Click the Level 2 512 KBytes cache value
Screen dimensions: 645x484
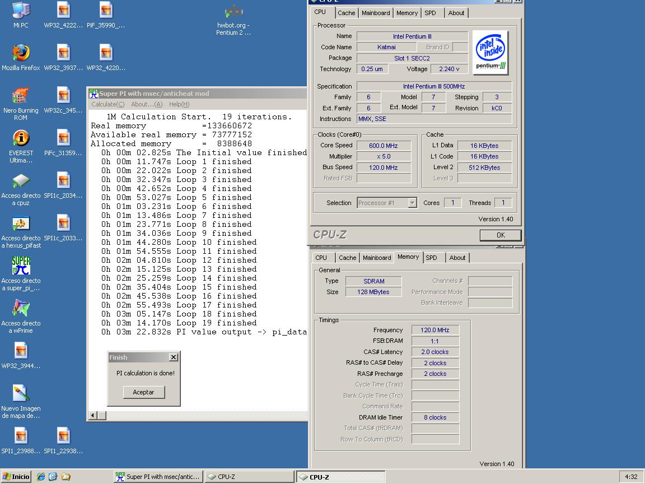pos(484,167)
